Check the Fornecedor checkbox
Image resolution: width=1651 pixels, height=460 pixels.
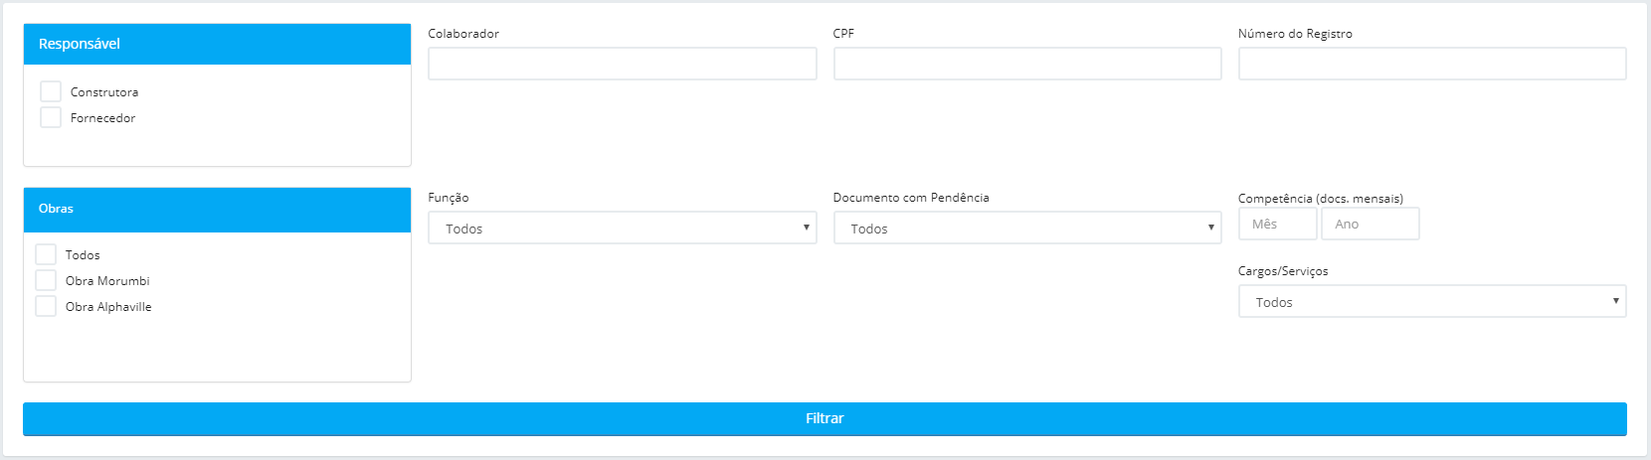[x=51, y=117]
